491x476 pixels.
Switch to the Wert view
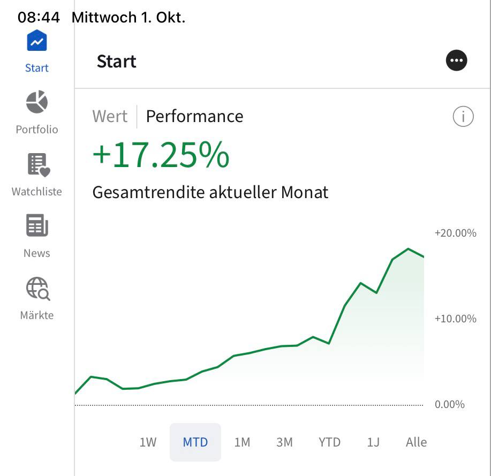110,116
